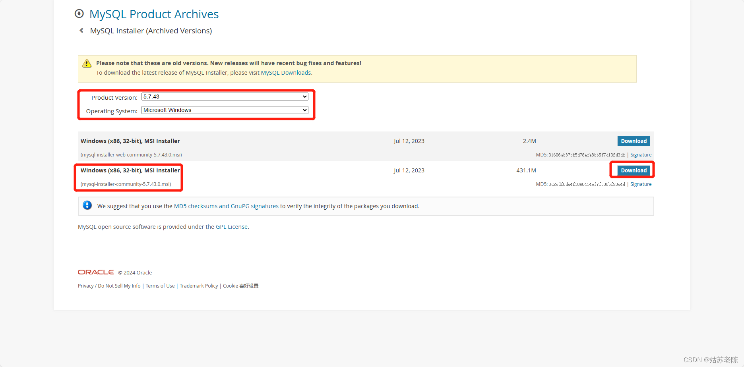This screenshot has height=367, width=744.
Task: Follow the MySQL Downloads link
Action: tap(286, 73)
